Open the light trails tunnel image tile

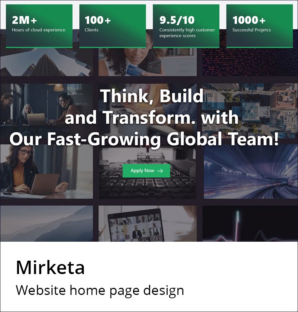(x=251, y=171)
